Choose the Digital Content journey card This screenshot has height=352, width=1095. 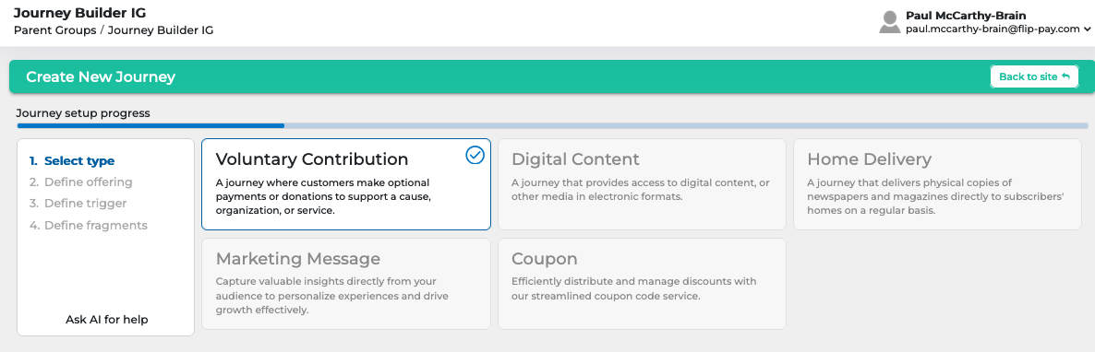pyautogui.click(x=642, y=184)
